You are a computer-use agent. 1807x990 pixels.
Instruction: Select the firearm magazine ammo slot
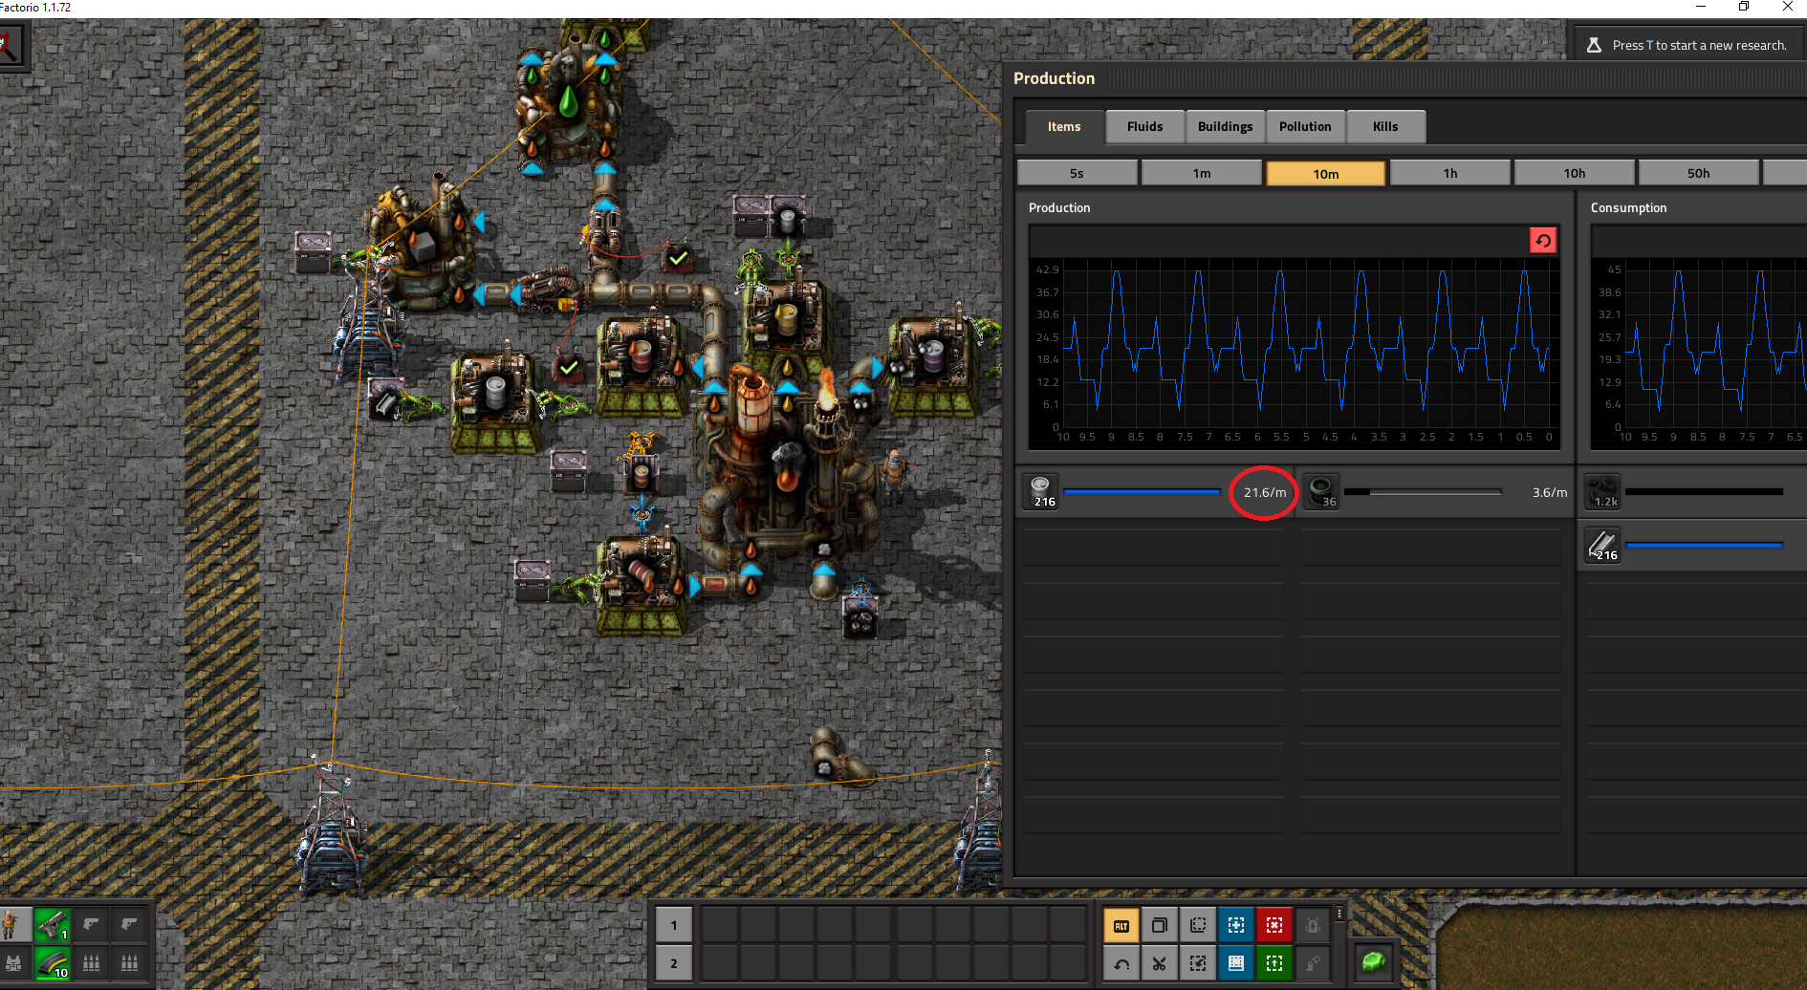tap(52, 962)
